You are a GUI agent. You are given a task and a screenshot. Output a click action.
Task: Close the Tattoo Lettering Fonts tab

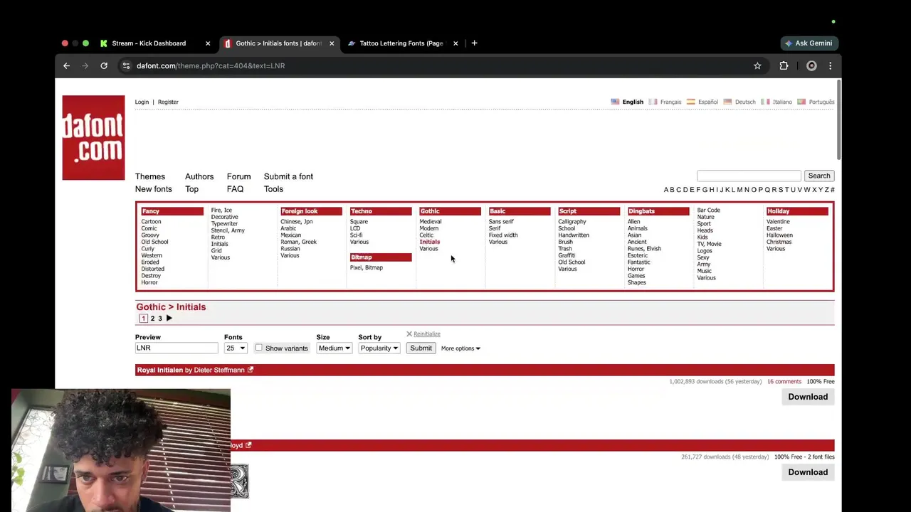455,43
